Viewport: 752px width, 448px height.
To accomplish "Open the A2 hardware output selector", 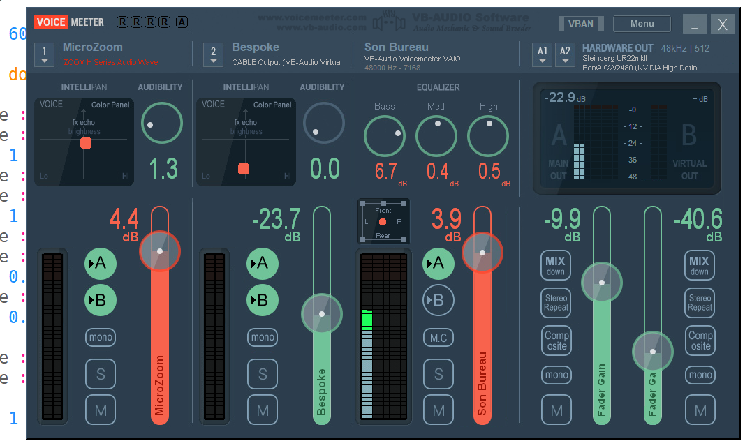I will click(x=566, y=54).
